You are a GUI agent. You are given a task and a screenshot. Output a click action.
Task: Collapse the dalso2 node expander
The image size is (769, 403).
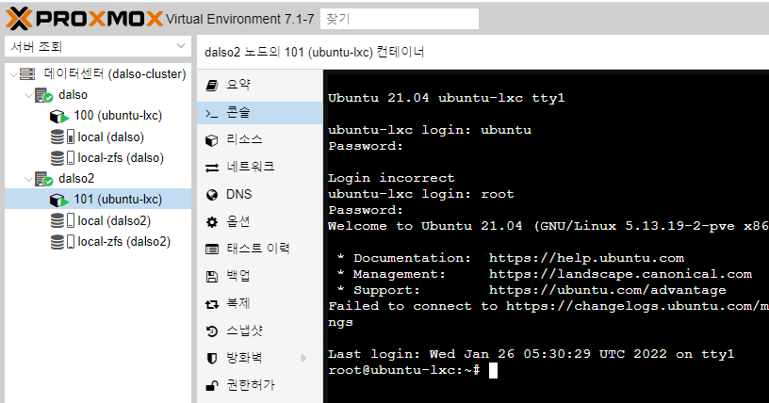tap(28, 179)
